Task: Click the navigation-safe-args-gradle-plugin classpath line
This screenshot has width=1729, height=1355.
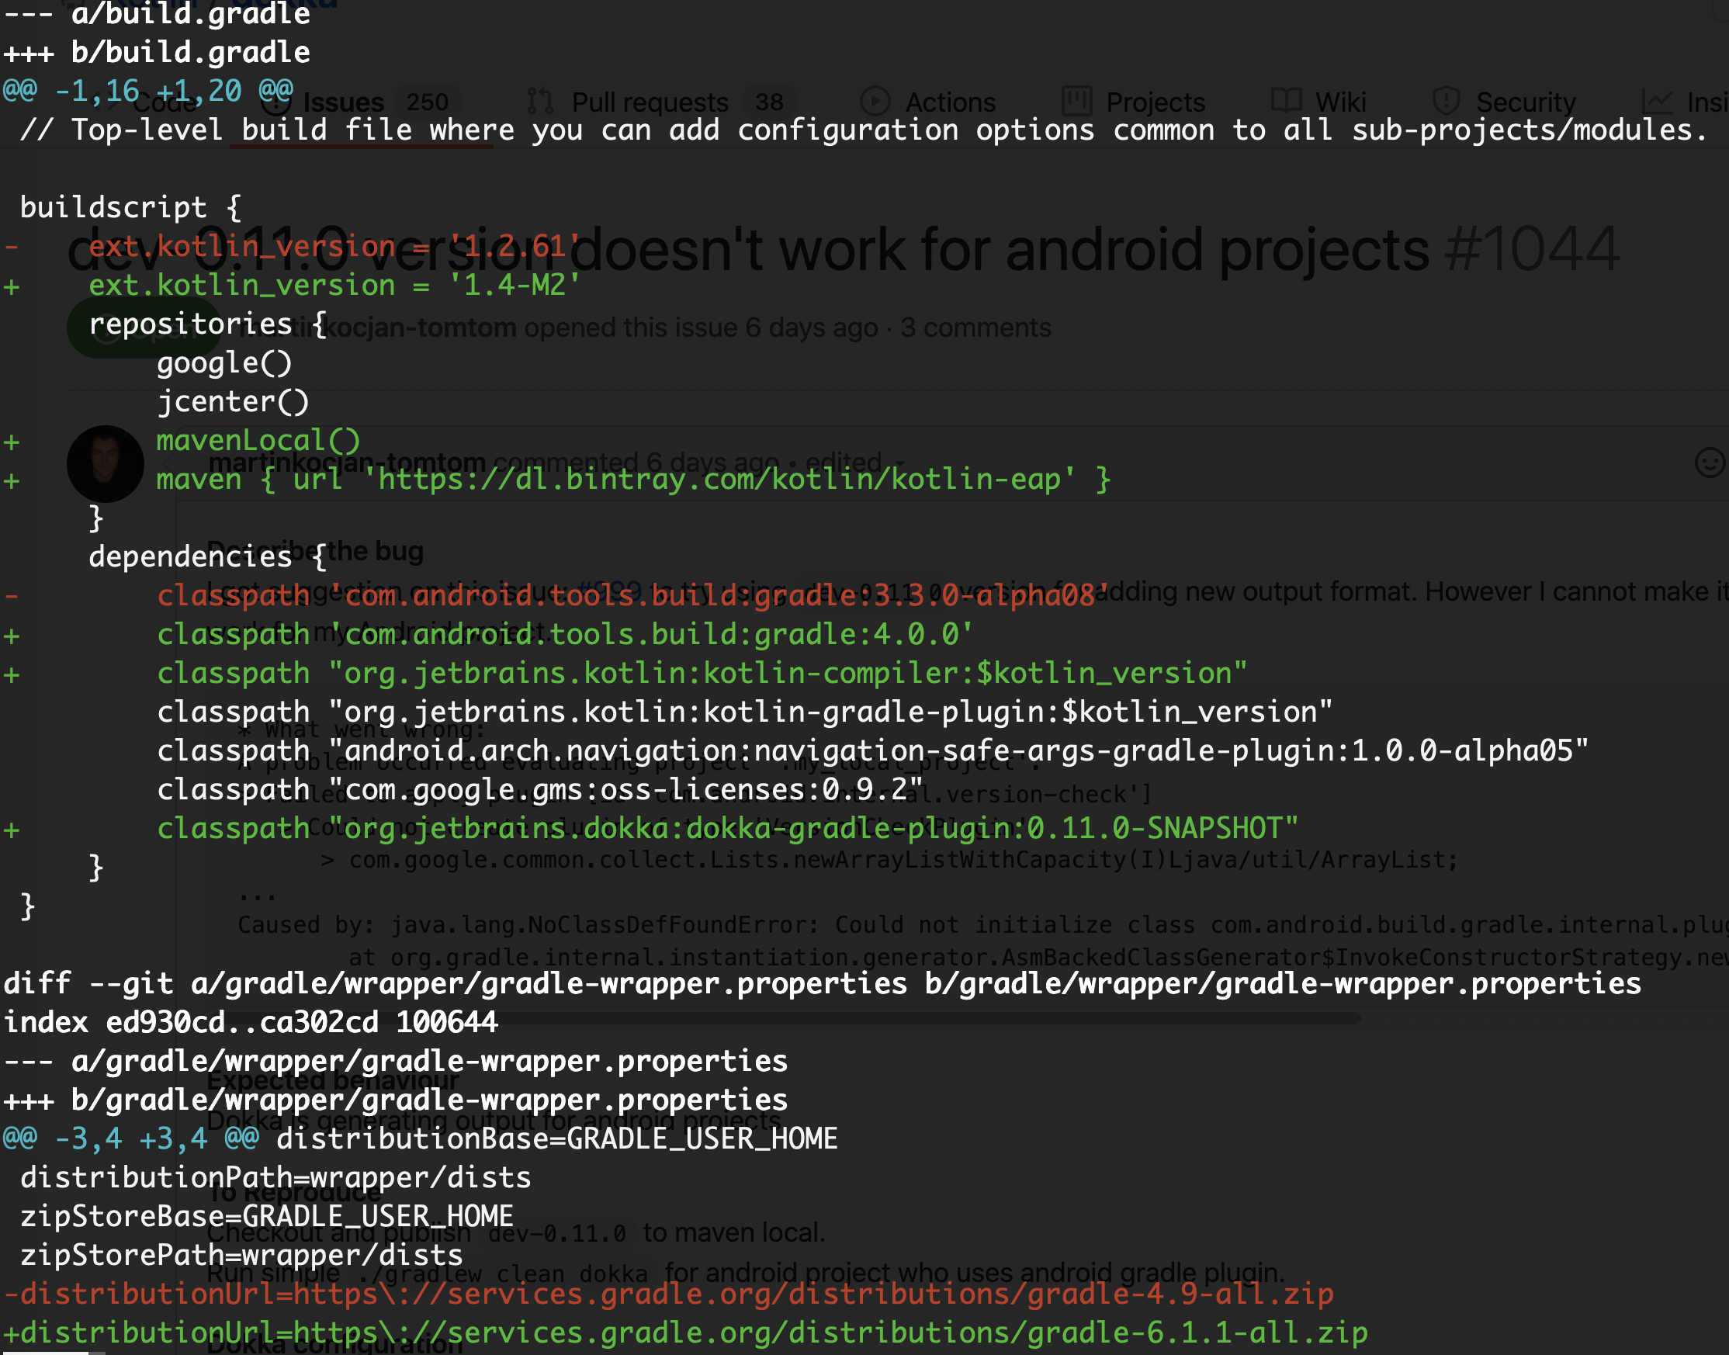Action: [x=873, y=750]
